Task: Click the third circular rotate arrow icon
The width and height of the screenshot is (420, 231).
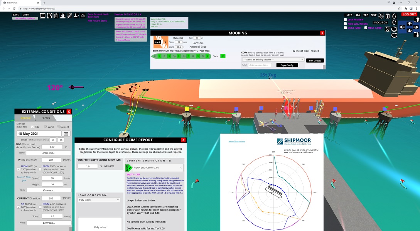Action: (x=394, y=29)
